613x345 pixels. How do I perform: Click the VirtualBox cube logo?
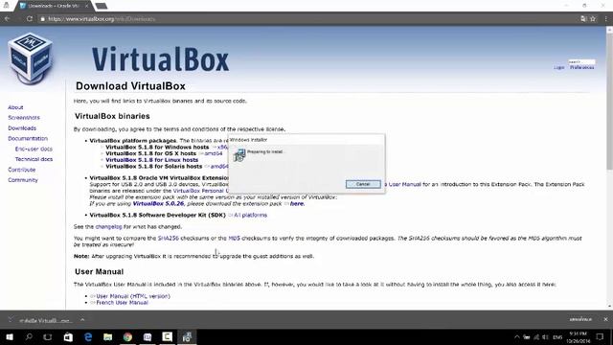pyautogui.click(x=30, y=58)
